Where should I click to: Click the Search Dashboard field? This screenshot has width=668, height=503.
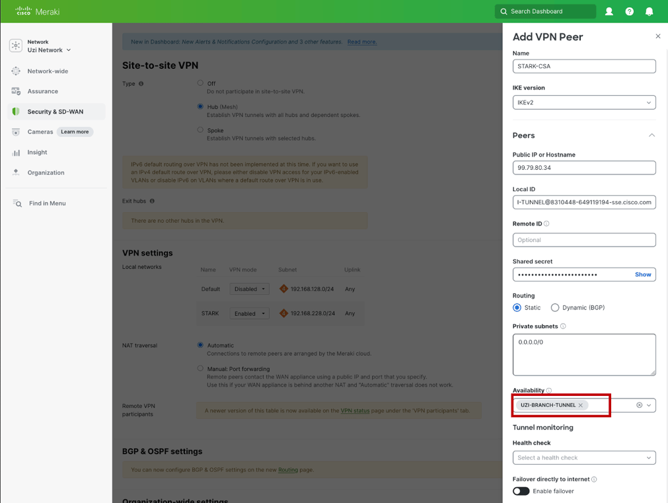tap(545, 11)
